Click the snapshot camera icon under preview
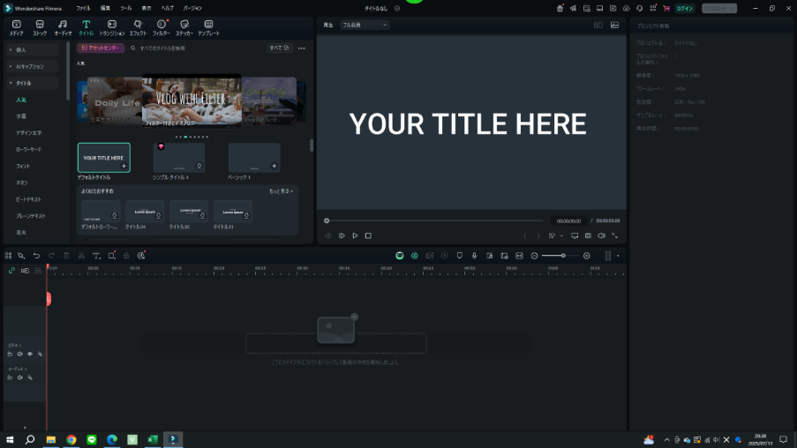This screenshot has height=448, width=797. click(x=588, y=235)
